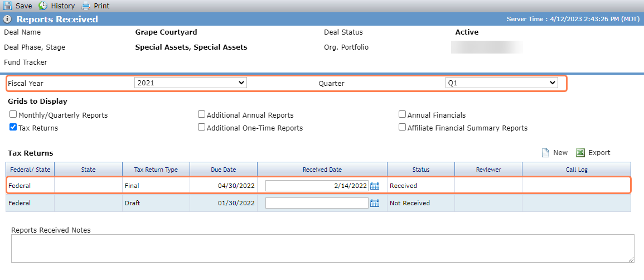
Task: Click the Save label in toolbar
Action: [x=24, y=6]
